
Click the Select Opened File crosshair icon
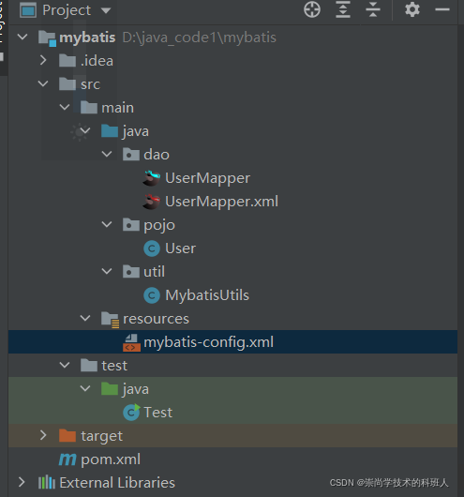point(312,9)
